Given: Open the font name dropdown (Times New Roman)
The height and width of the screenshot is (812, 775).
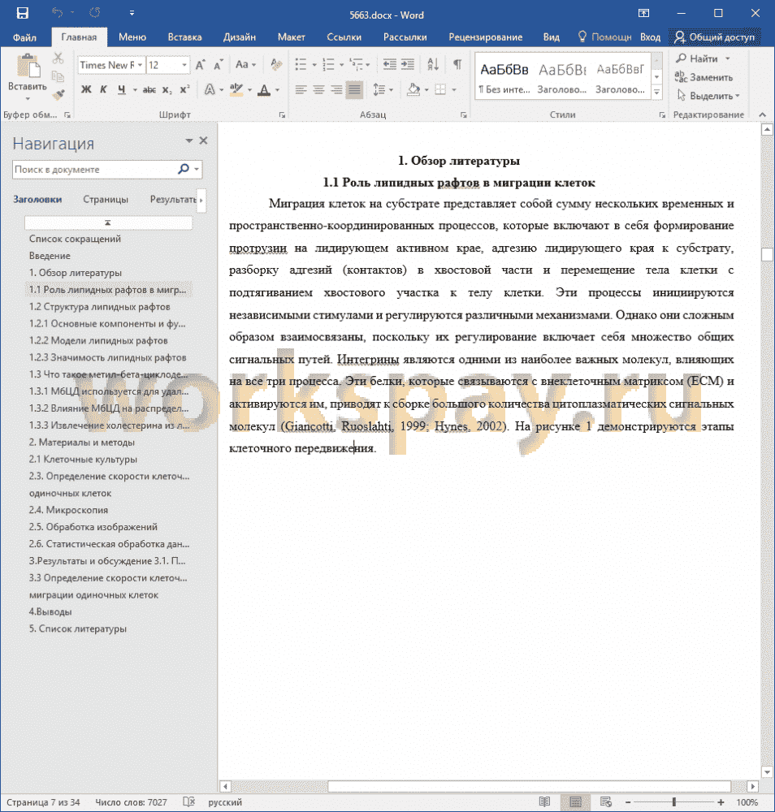Looking at the screenshot, I should coord(140,65).
